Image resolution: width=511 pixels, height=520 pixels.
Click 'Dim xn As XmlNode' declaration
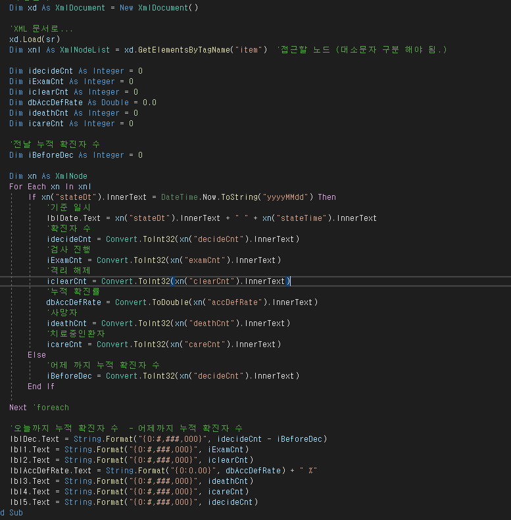[49, 176]
